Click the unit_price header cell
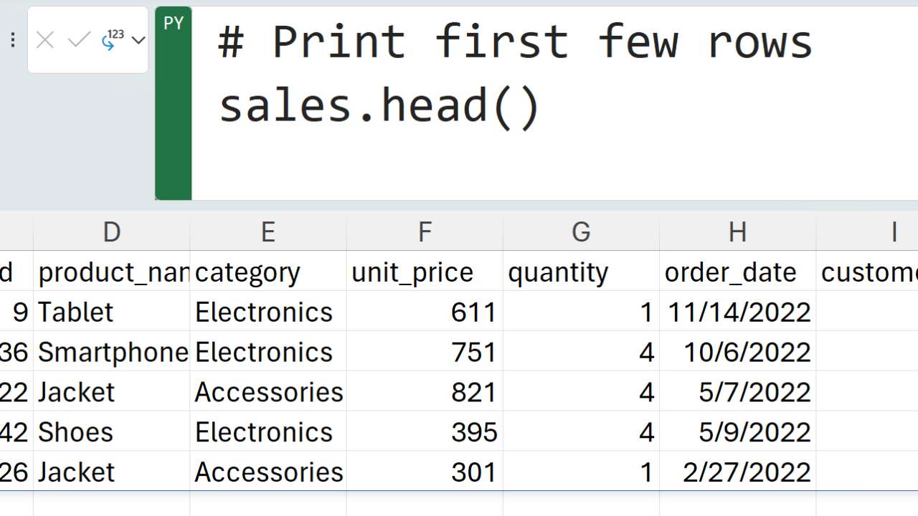The image size is (918, 516). click(x=425, y=272)
